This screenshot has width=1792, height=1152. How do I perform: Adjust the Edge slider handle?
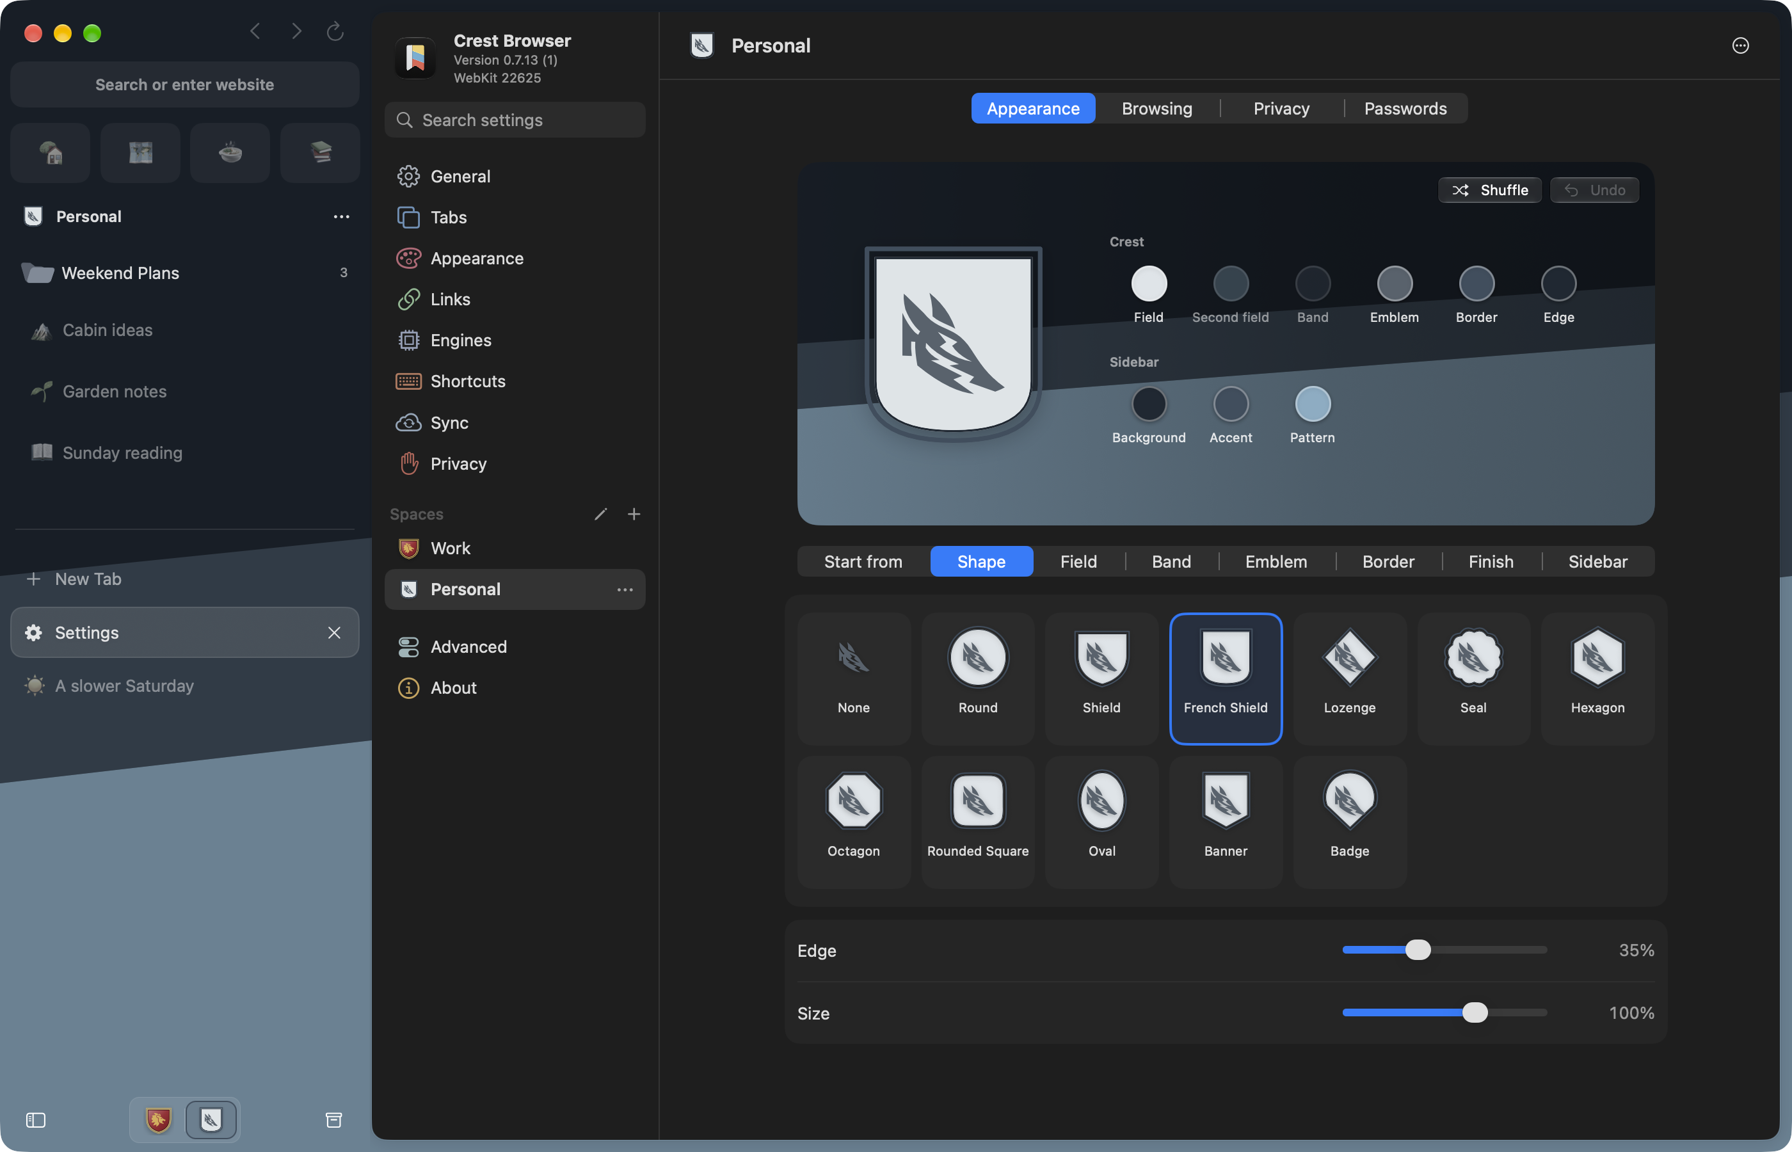[x=1418, y=950]
